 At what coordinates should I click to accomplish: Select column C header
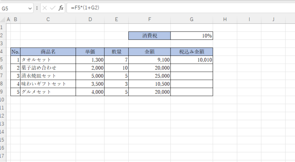48,20
